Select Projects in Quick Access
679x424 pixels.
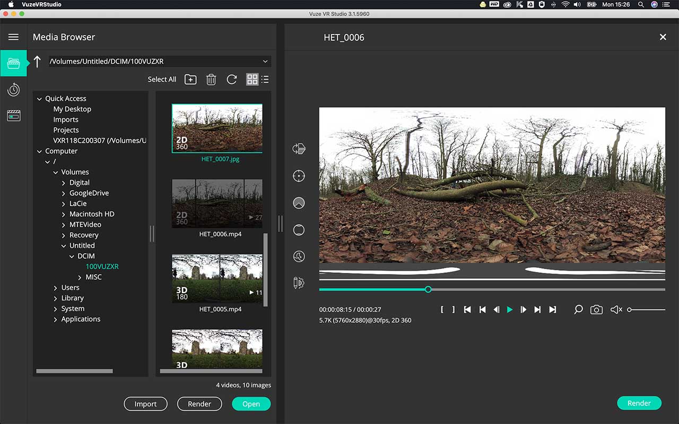click(x=66, y=130)
